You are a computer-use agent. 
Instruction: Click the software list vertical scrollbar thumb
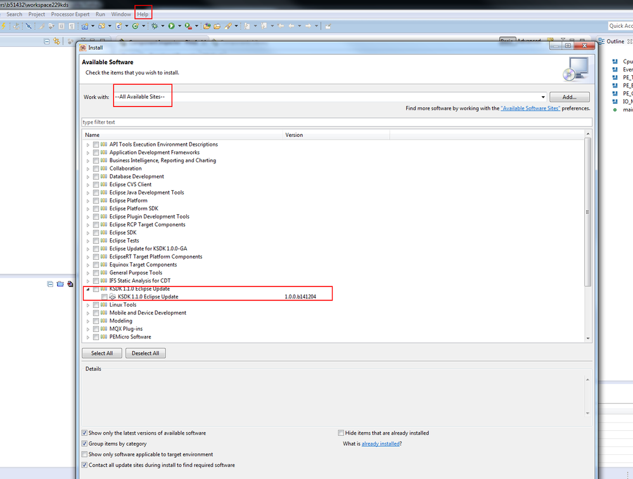588,212
